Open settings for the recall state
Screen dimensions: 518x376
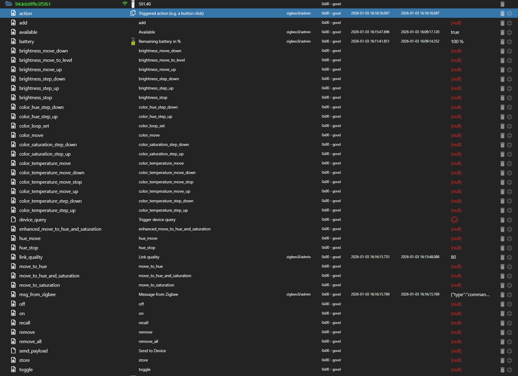[x=510, y=323]
